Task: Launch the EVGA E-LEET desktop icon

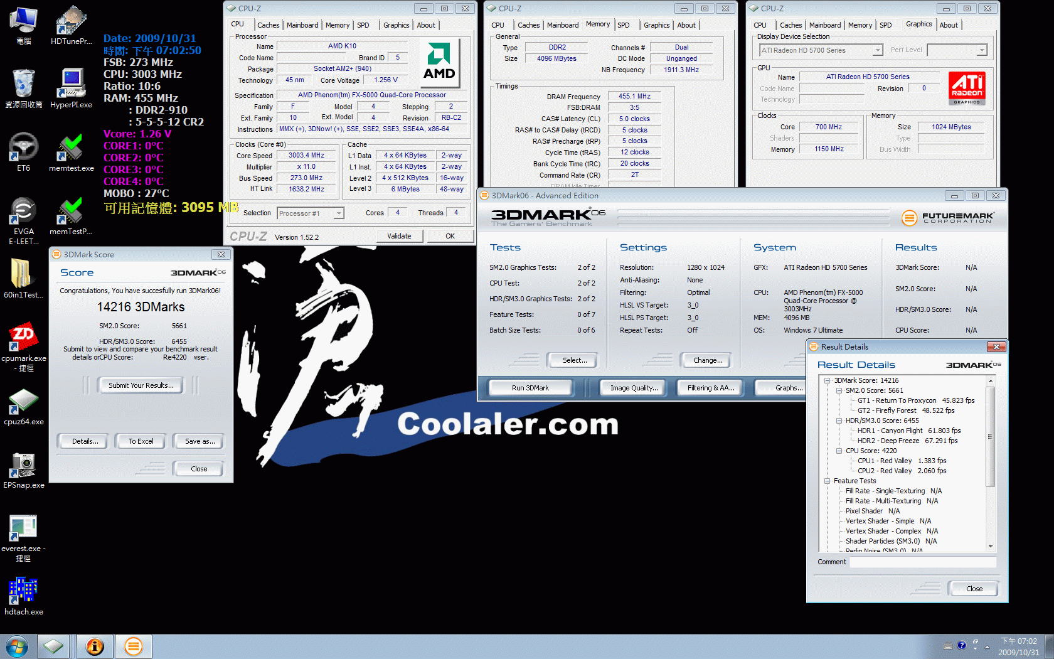Action: coord(23,213)
